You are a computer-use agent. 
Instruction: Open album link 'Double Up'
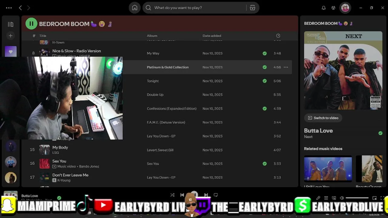pos(155,95)
